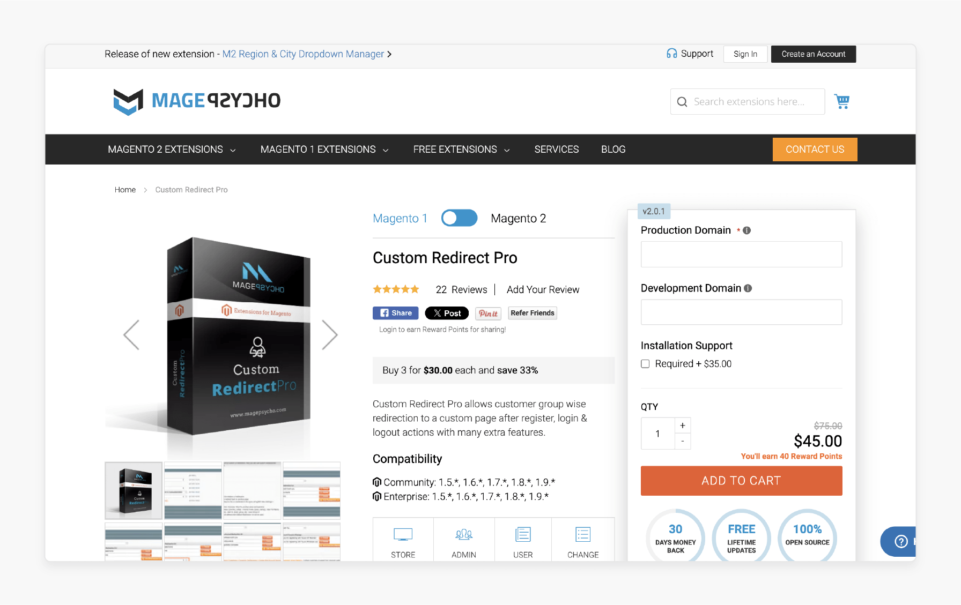Viewport: 961px width, 605px height.
Task: Click Magento 2 label
Action: pyautogui.click(x=519, y=218)
